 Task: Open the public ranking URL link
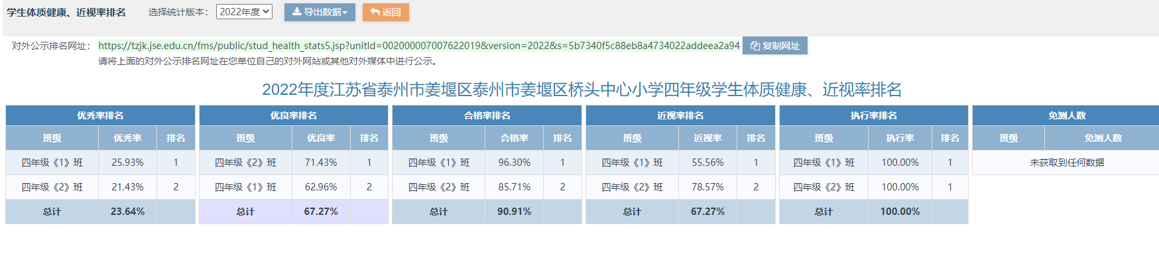click(x=419, y=46)
